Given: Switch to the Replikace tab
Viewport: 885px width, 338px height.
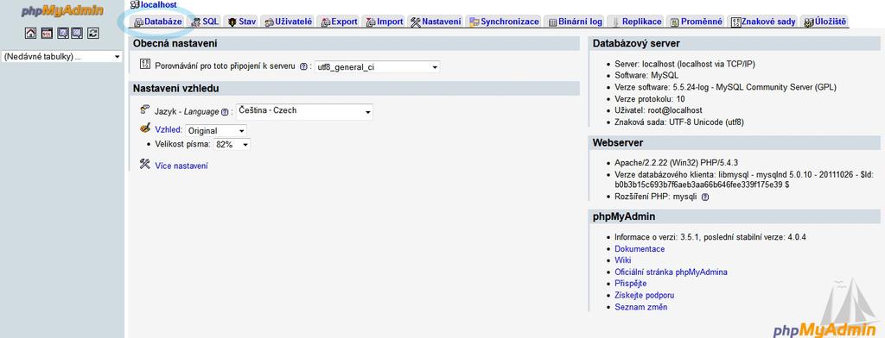Looking at the screenshot, I should coord(637,22).
